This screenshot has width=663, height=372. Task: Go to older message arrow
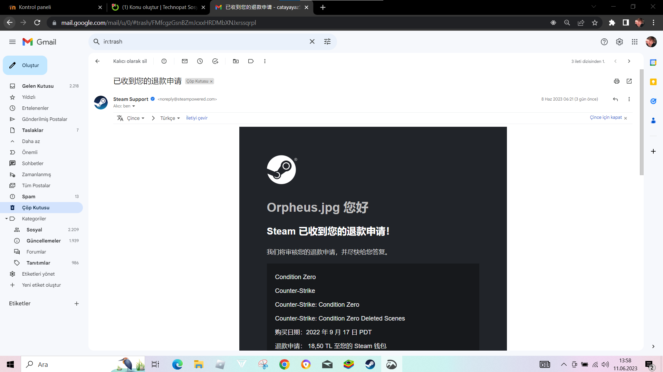[629, 61]
